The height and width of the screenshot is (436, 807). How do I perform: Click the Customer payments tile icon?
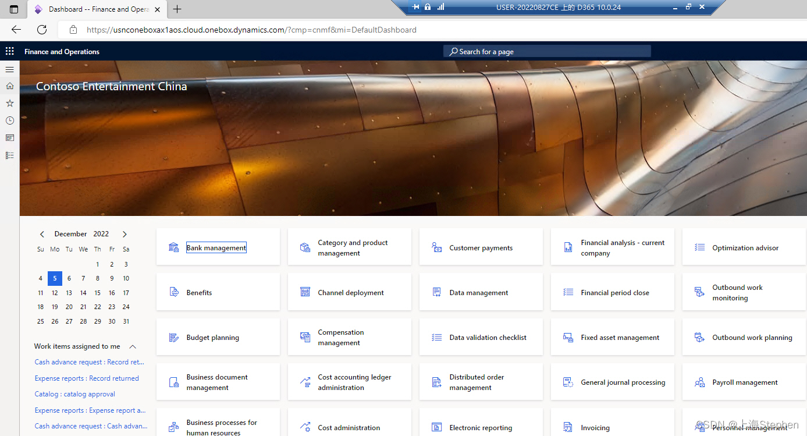436,247
